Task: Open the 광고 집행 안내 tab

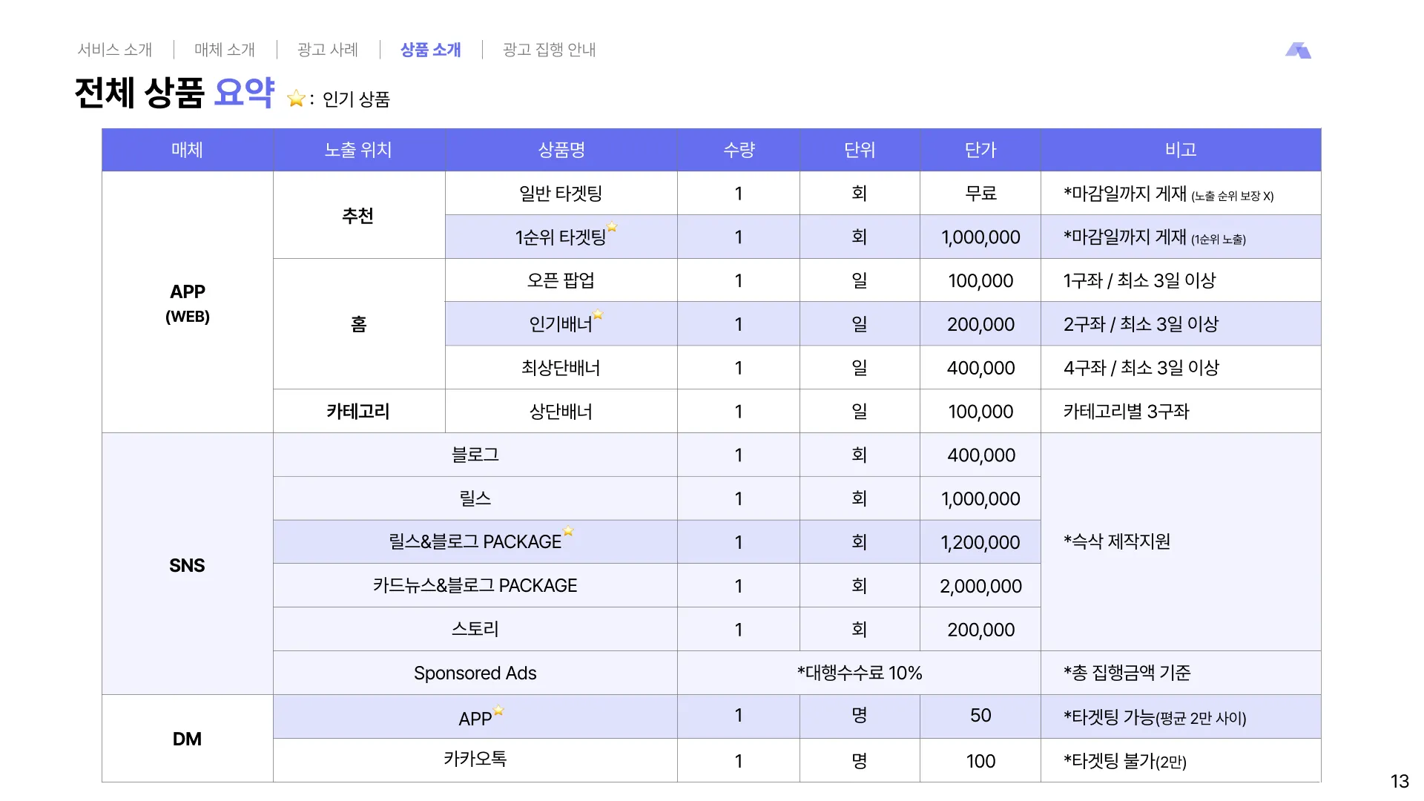Action: coord(550,50)
